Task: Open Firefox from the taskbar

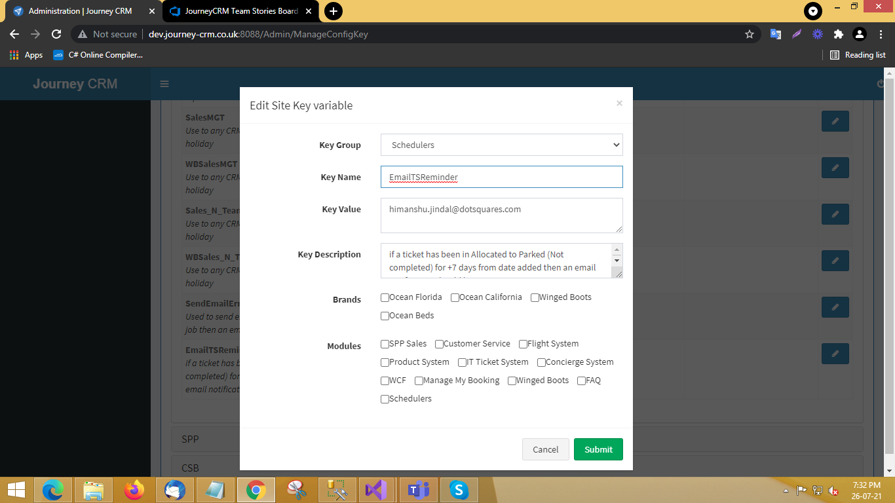Action: (x=134, y=489)
